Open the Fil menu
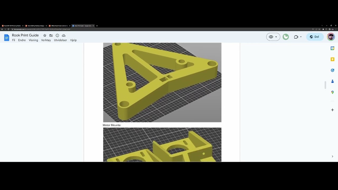Image resolution: width=338 pixels, height=190 pixels. (13, 40)
